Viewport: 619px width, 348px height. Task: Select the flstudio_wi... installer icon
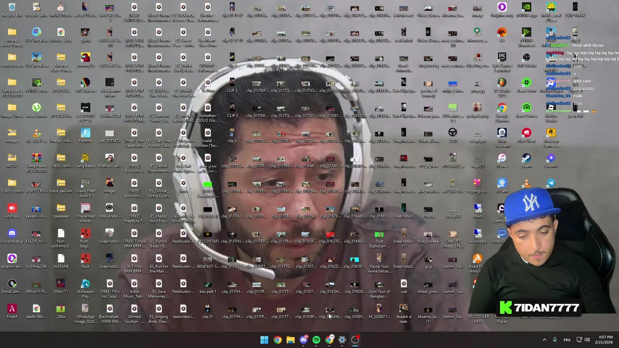[36, 10]
